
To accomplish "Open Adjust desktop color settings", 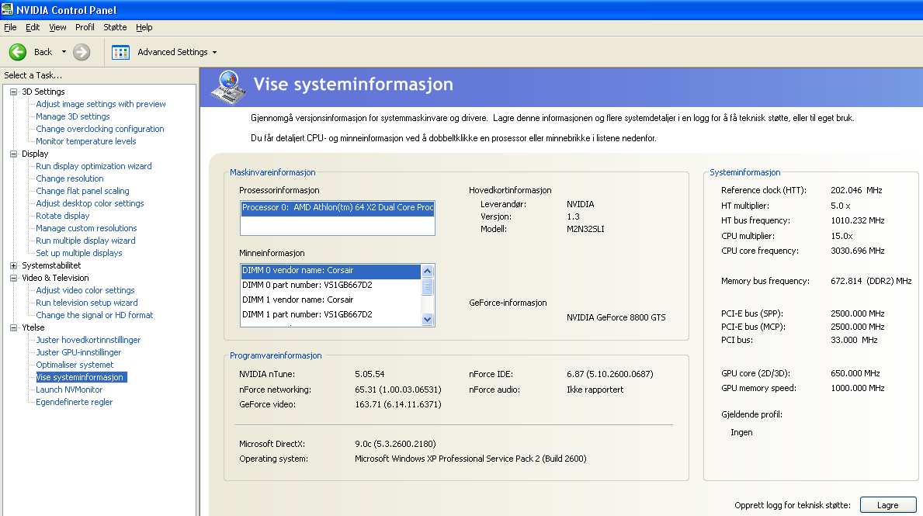I will (x=90, y=203).
